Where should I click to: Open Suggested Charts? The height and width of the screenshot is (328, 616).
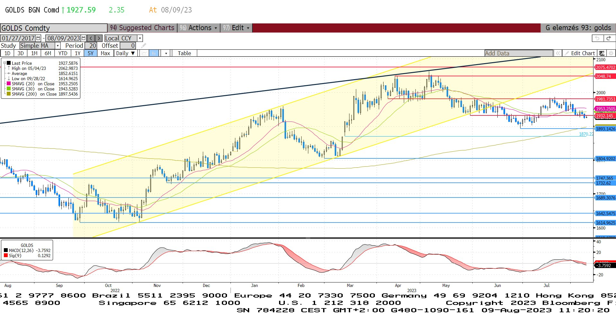142,28
